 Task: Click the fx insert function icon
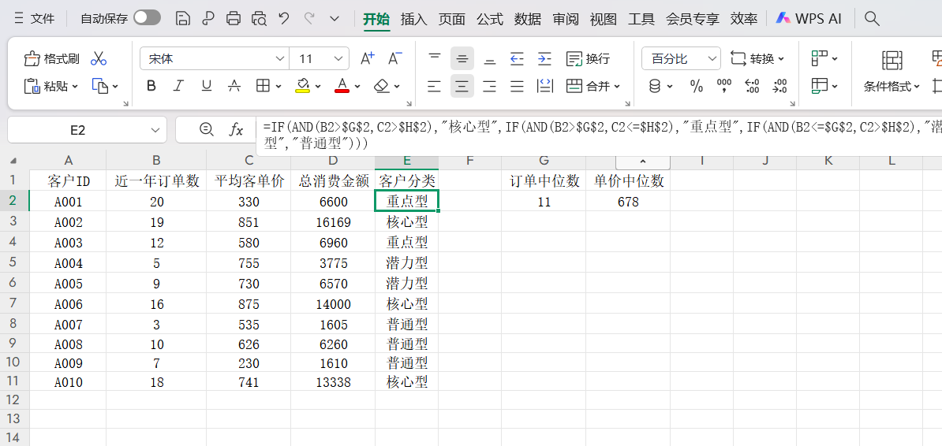coord(236,130)
